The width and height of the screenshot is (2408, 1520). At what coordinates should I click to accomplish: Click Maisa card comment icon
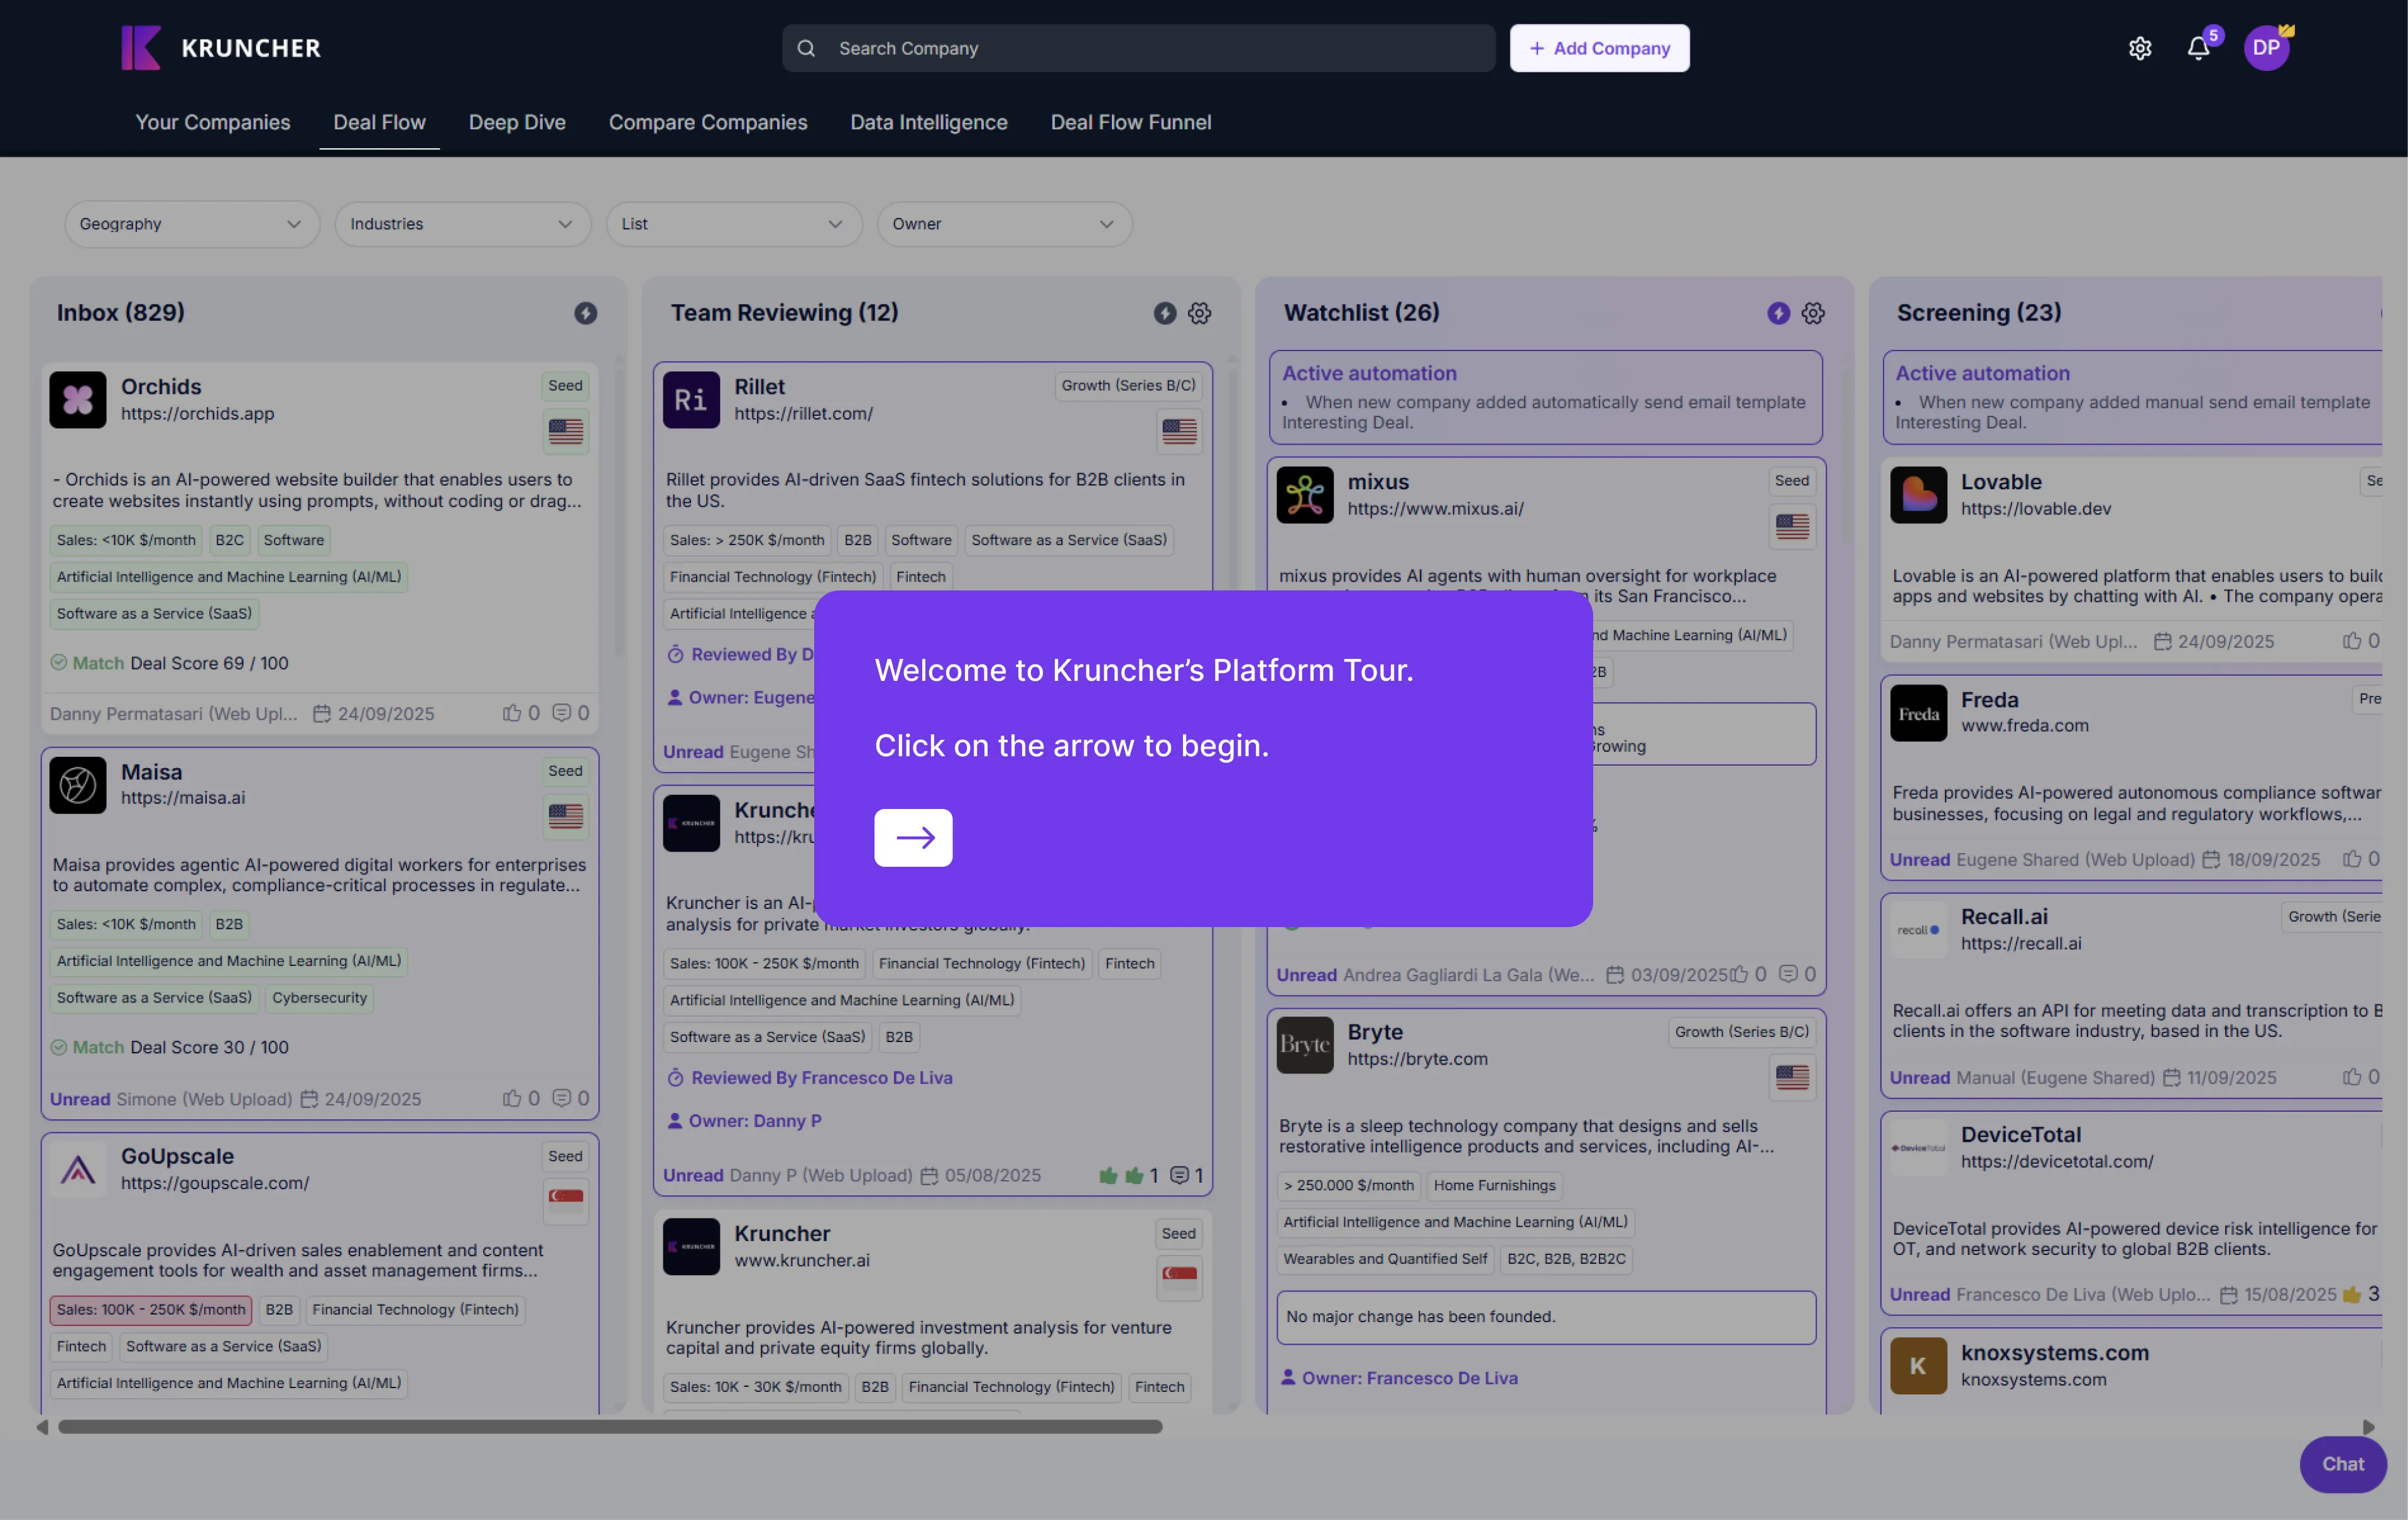(562, 1098)
